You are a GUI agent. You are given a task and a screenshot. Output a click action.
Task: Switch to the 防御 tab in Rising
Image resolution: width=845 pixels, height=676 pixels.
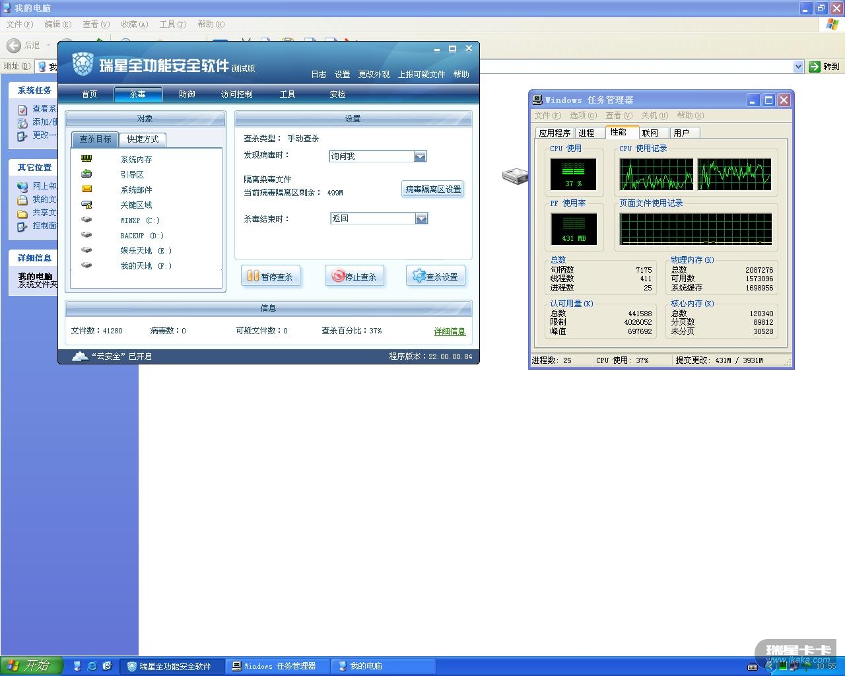point(187,94)
